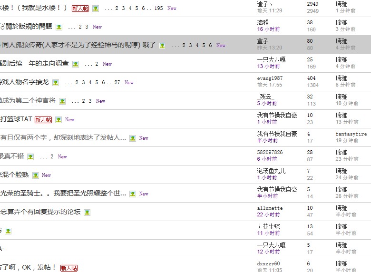The width and height of the screenshot is (371, 272).
Task: Jump to New posts in 混个脸熟 thread
Action: tap(46, 175)
